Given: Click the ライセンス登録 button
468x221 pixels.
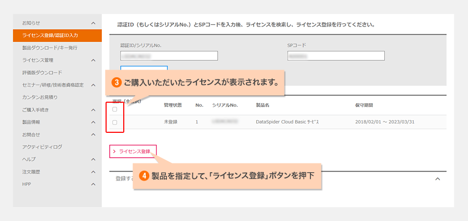Looking at the screenshot, I should click(x=133, y=151).
